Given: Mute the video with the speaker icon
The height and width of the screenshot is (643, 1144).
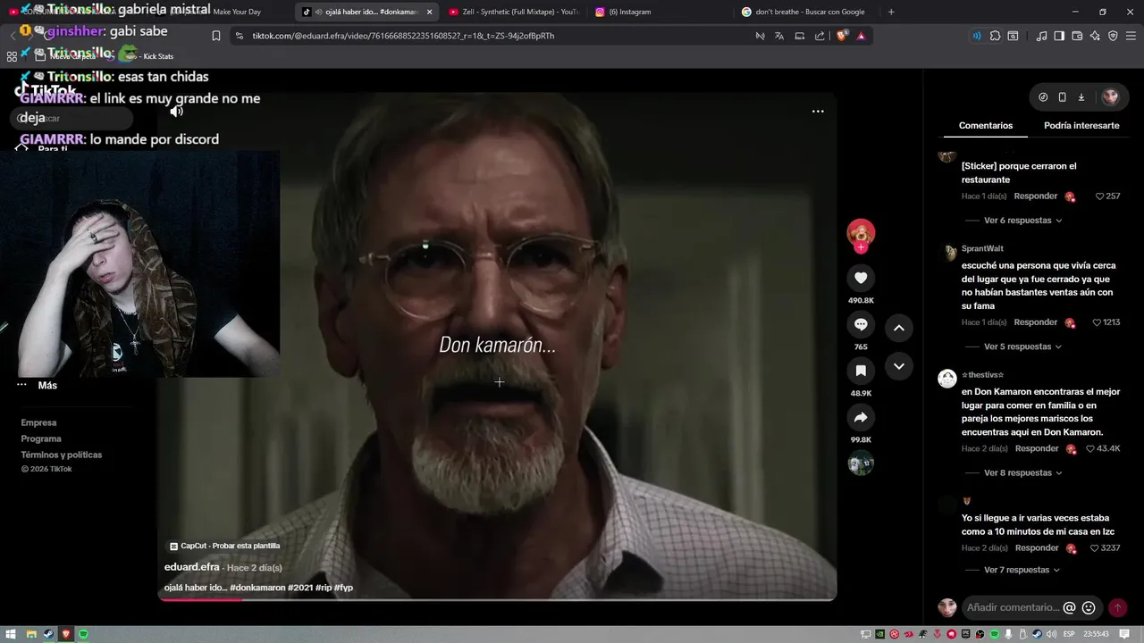Looking at the screenshot, I should (x=177, y=112).
